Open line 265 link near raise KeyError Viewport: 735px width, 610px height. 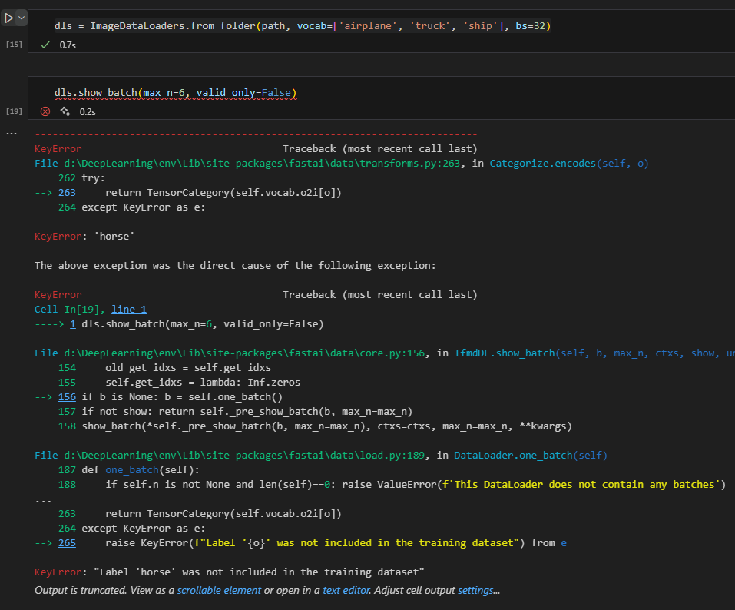[x=67, y=543]
